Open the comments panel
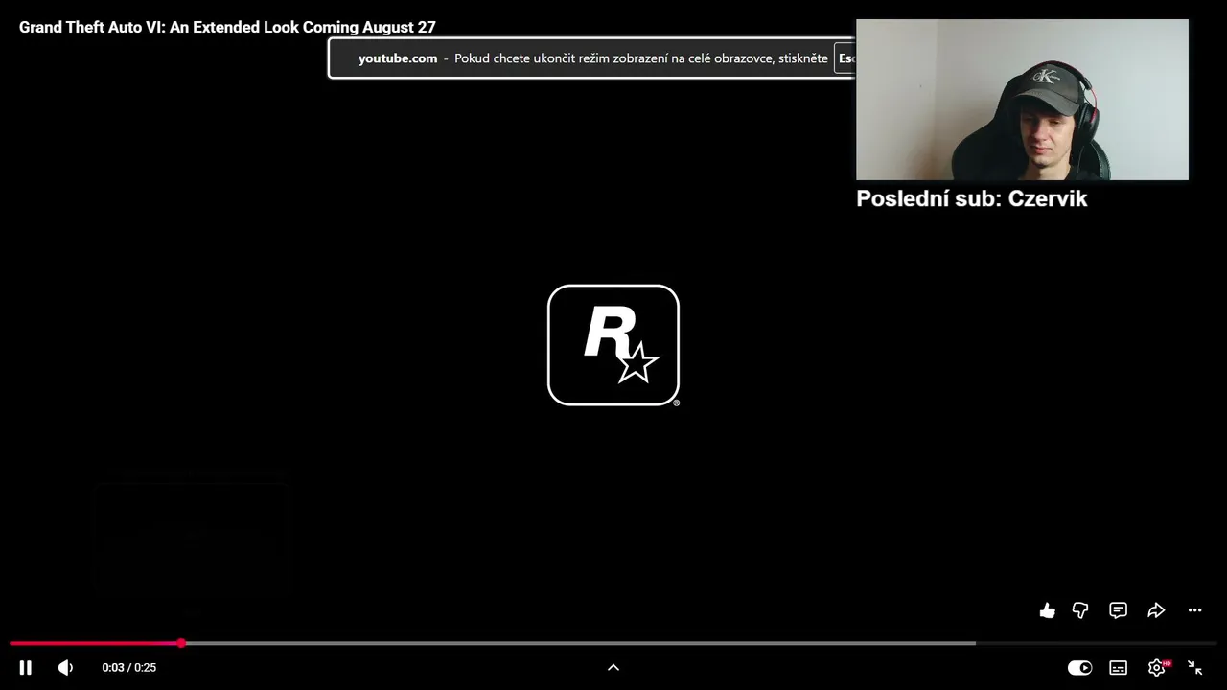Viewport: 1227px width, 690px height. (x=1118, y=610)
